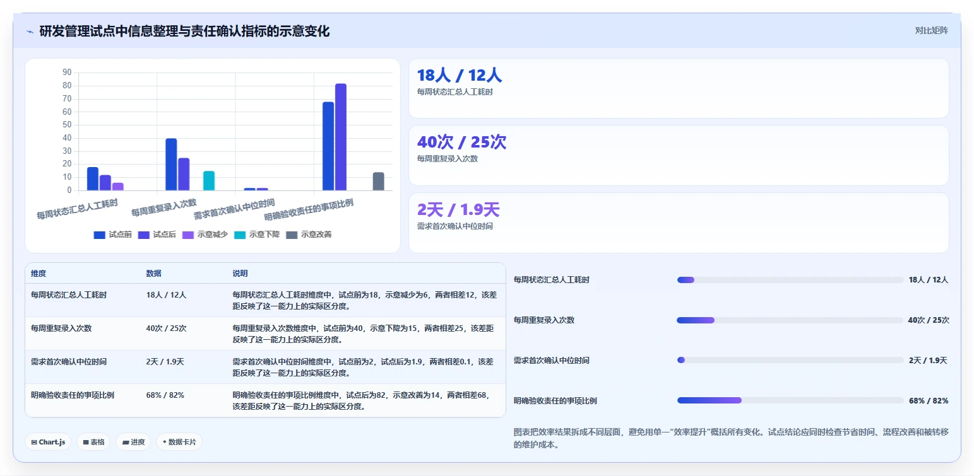Toggle the 试点前 legend series

point(112,235)
